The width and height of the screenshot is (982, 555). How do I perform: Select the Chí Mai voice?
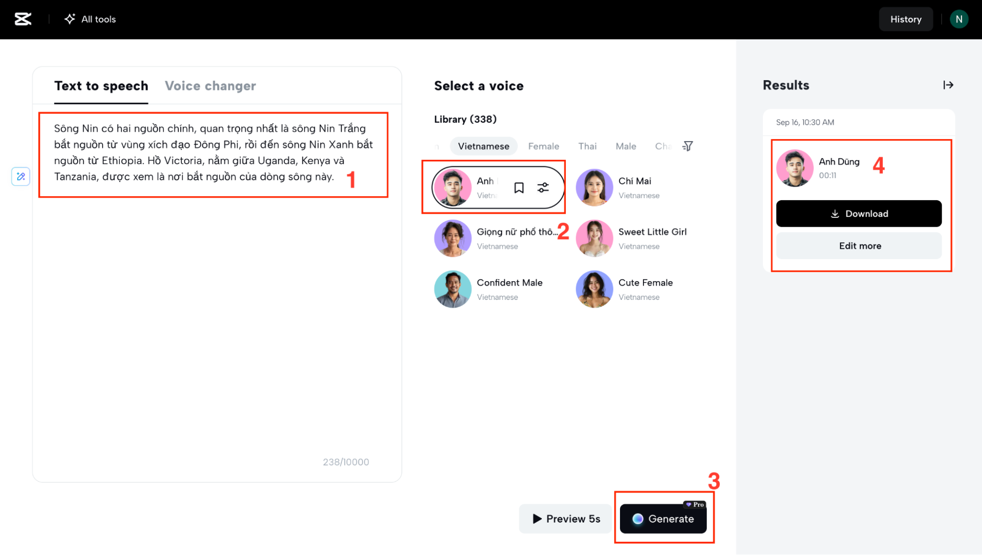[634, 187]
